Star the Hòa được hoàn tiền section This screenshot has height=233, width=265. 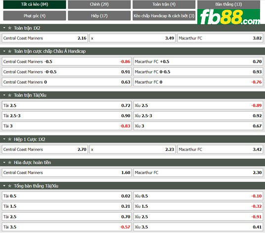tap(9, 162)
